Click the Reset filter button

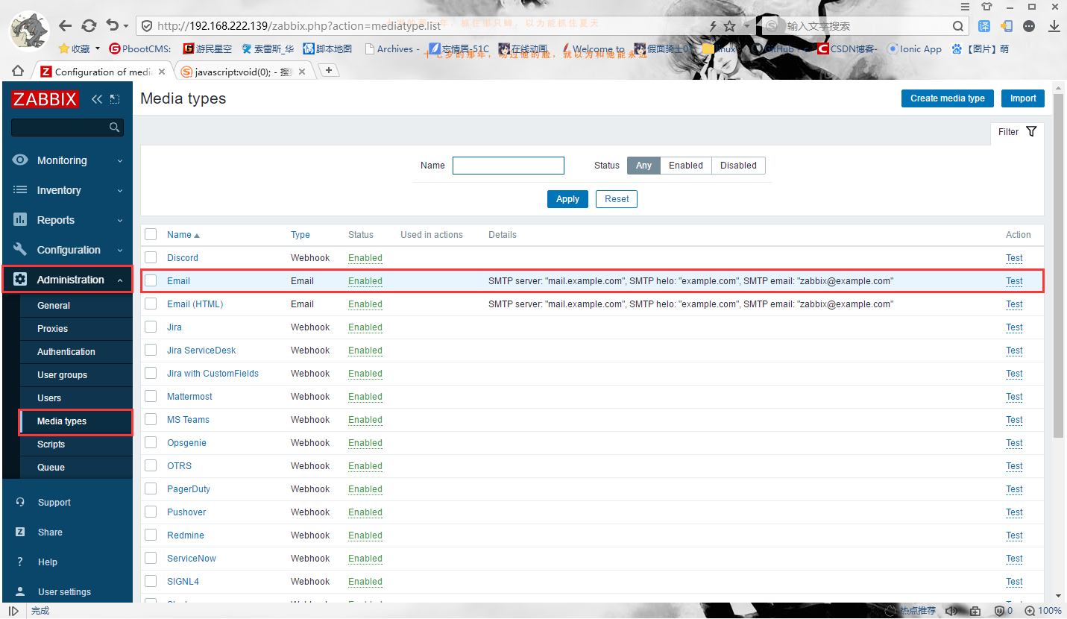click(617, 199)
